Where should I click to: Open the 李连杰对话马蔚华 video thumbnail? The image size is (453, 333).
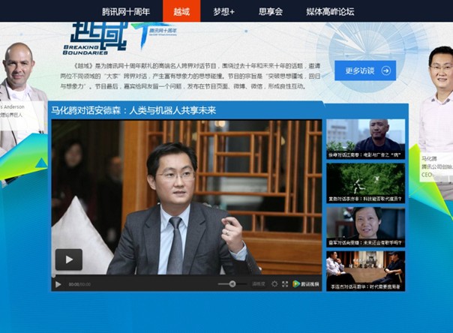tap(366, 271)
